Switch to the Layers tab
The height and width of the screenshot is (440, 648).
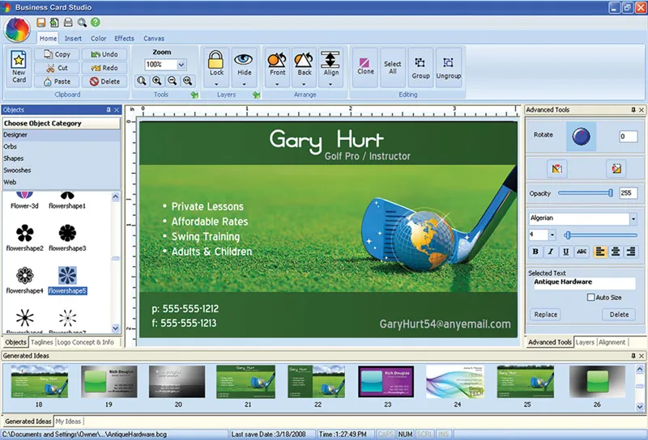coord(585,342)
